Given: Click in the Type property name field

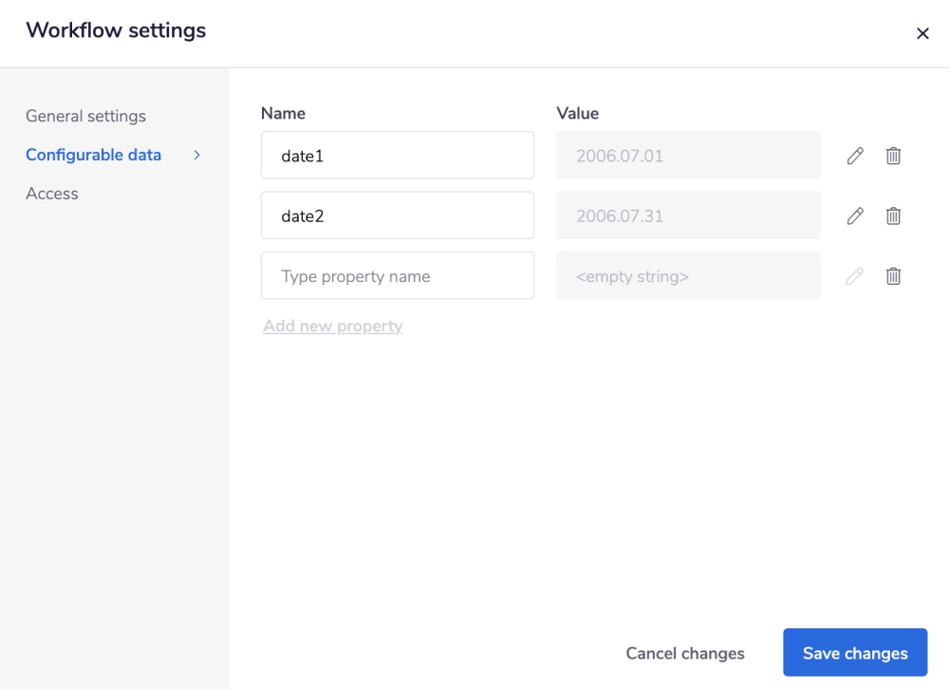Looking at the screenshot, I should pos(397,275).
